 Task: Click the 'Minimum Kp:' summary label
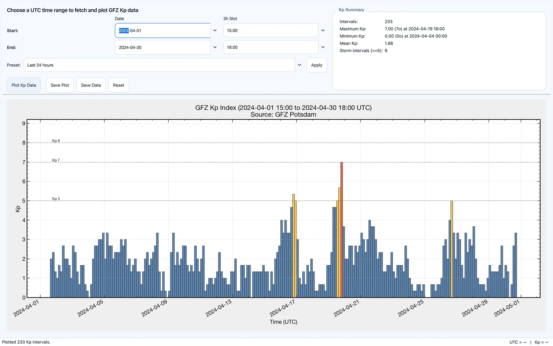pyautogui.click(x=352, y=36)
